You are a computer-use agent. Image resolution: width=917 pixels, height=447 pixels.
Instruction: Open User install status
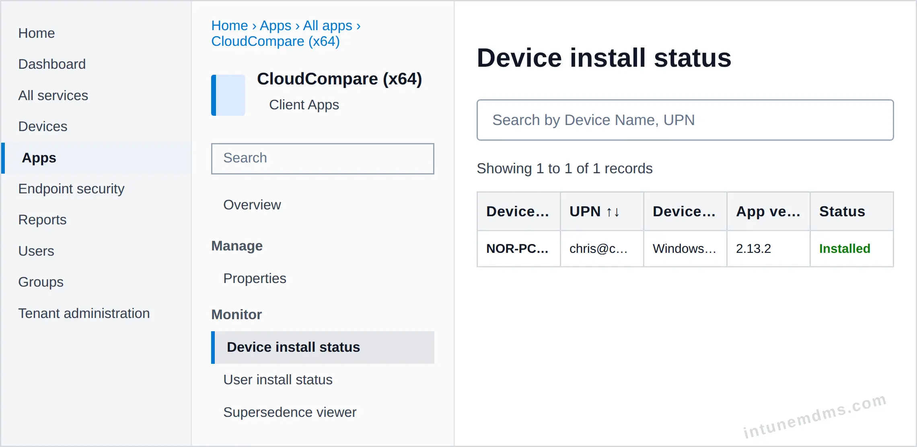pyautogui.click(x=278, y=379)
